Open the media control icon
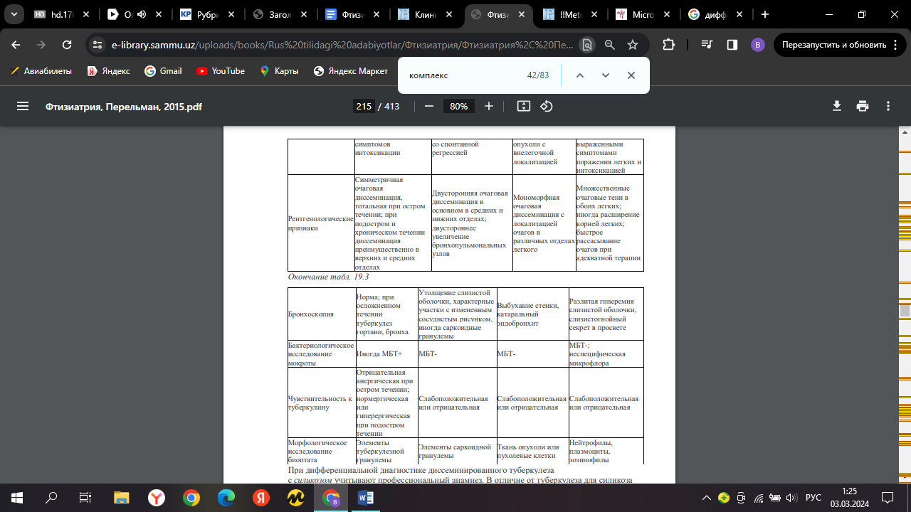 coord(707,44)
